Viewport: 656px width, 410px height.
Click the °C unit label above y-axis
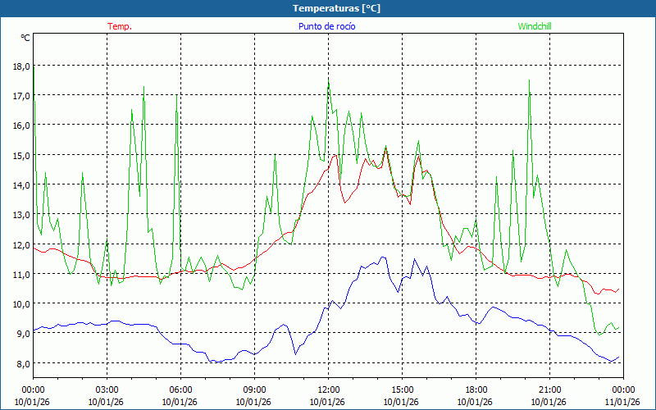pos(25,38)
